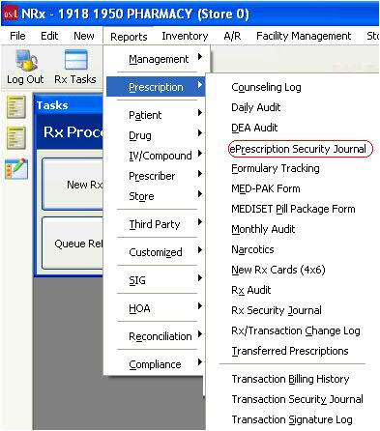Screen dimensions: 380x431
Task: Select Counseling Log report
Action: coord(266,87)
